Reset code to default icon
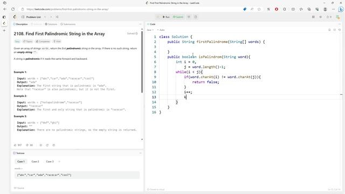345x194 pixels. 340,30
